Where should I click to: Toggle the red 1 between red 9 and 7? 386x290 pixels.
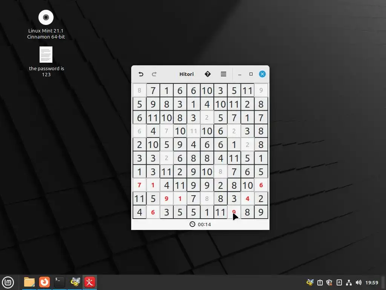coord(180,199)
